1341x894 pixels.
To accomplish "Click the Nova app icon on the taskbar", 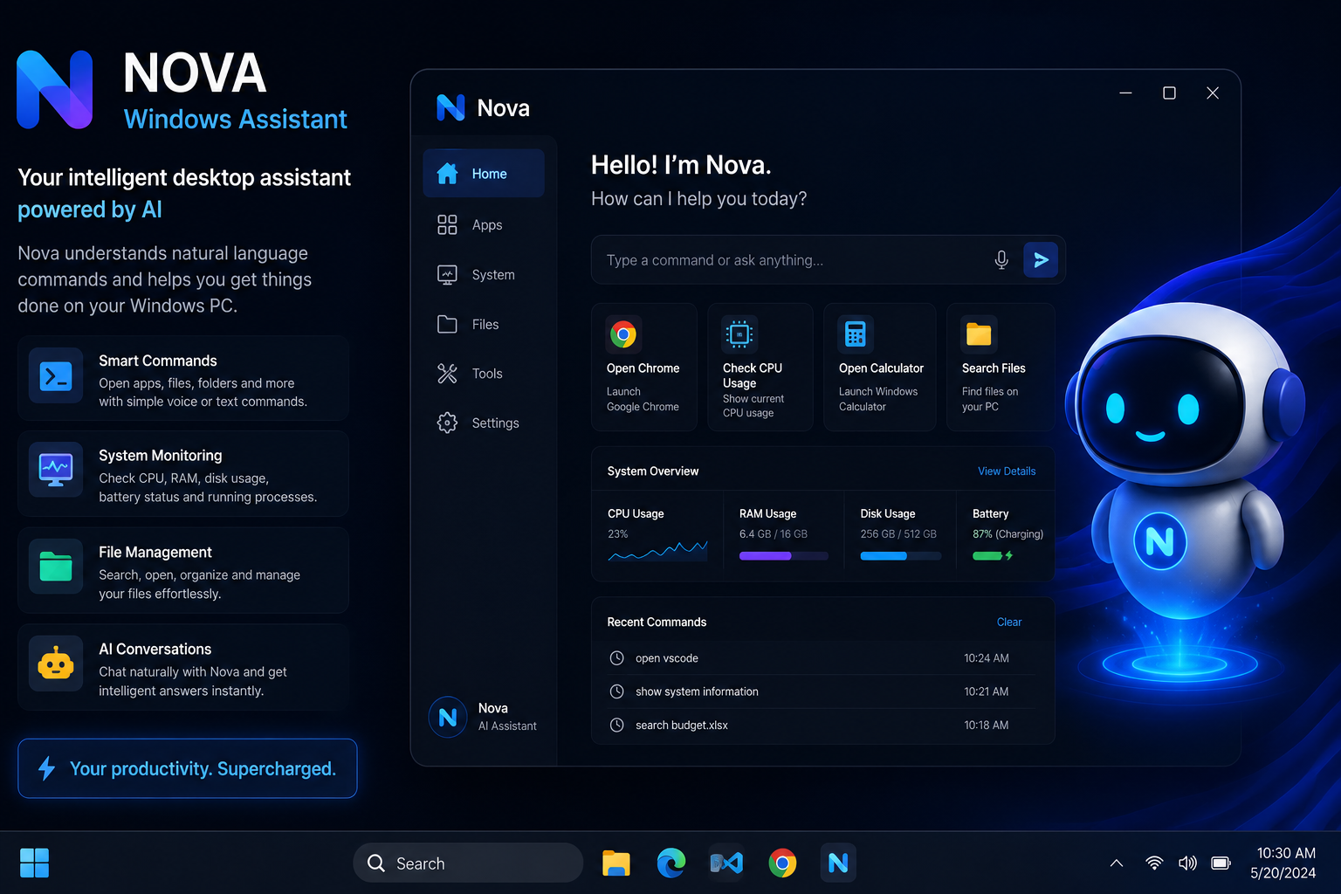I will [838, 863].
